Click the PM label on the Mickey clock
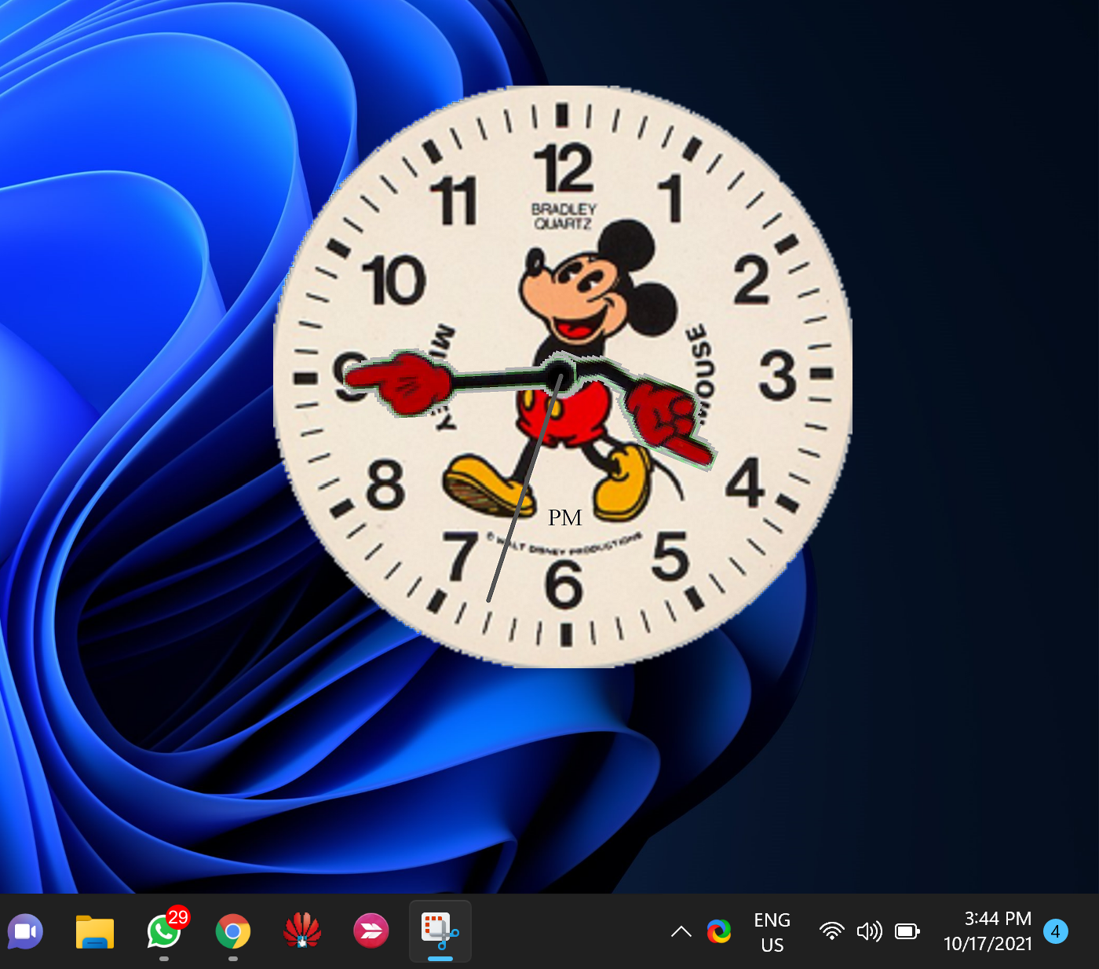This screenshot has width=1099, height=969. (x=565, y=517)
